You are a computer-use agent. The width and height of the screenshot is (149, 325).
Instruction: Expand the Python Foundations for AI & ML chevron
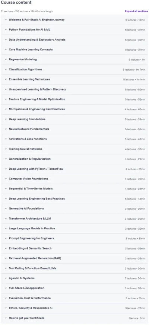coord(6,30)
